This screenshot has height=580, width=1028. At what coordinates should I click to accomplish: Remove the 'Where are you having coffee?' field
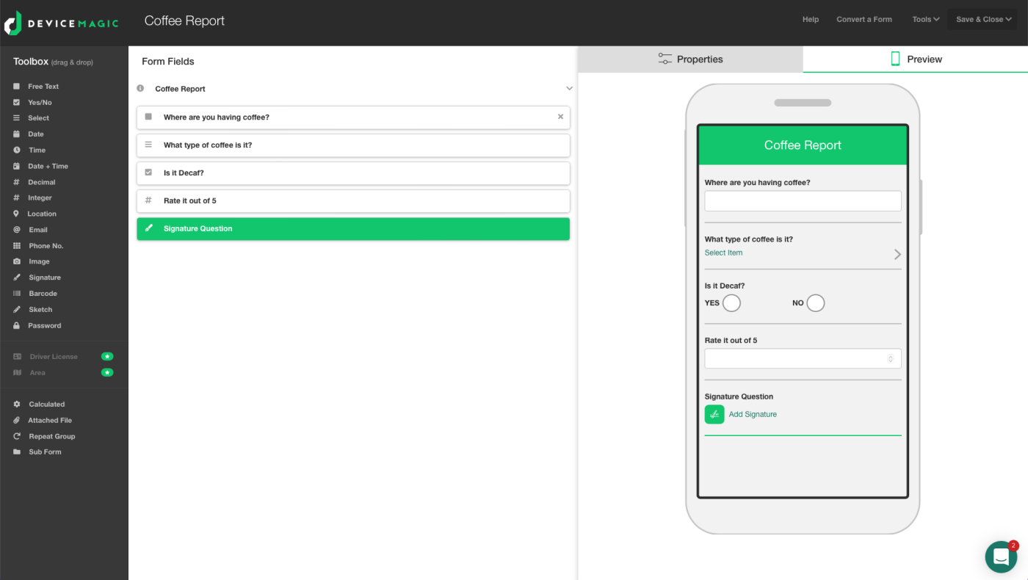561,117
